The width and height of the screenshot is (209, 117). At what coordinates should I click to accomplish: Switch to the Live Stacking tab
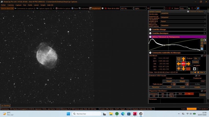click(x=5, y=106)
